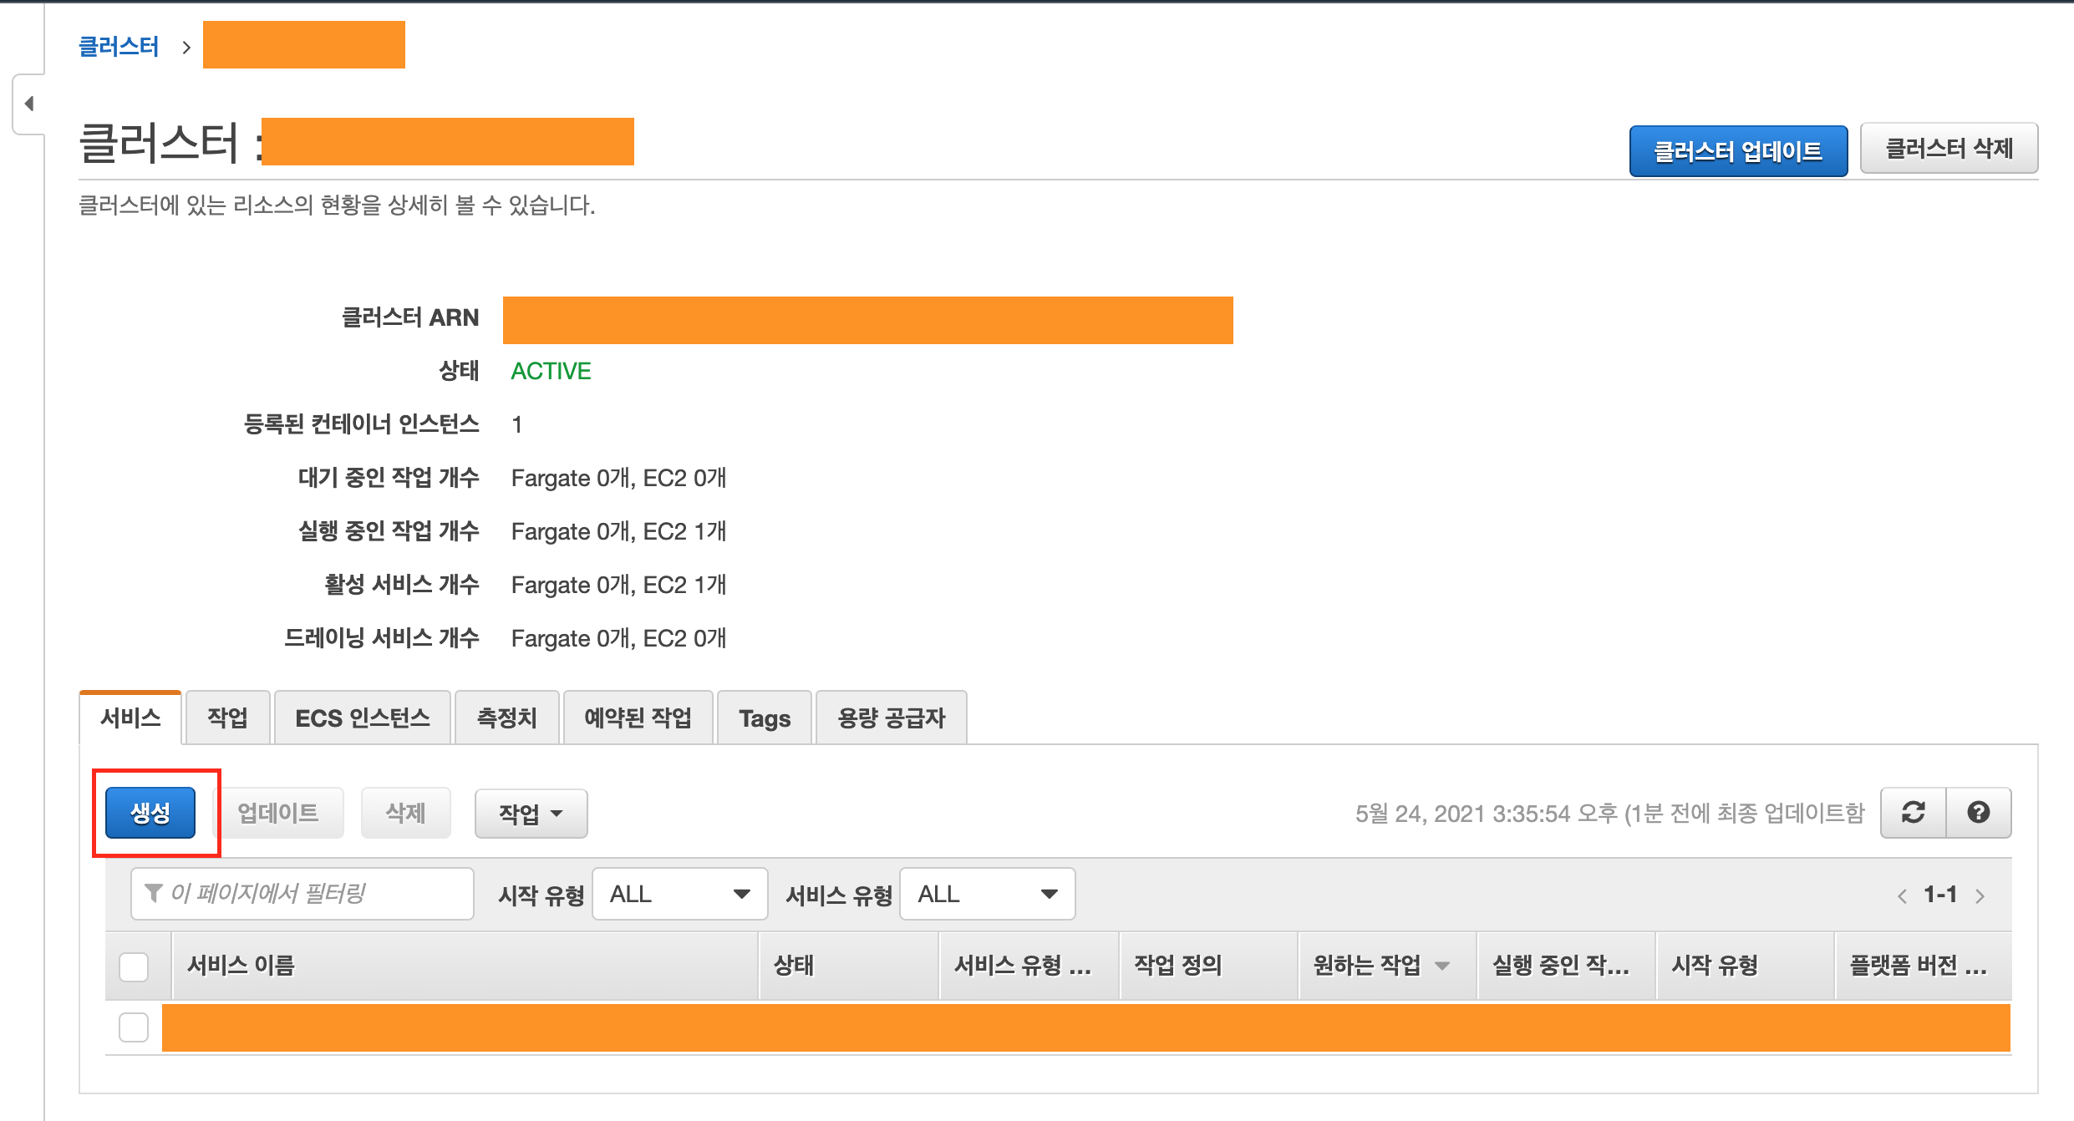Viewport: 2074px width, 1121px height.
Task: Switch to the Tags tab
Action: [764, 718]
